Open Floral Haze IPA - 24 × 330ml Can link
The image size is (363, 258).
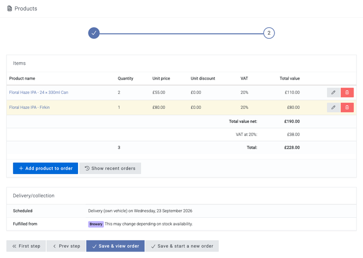click(39, 92)
